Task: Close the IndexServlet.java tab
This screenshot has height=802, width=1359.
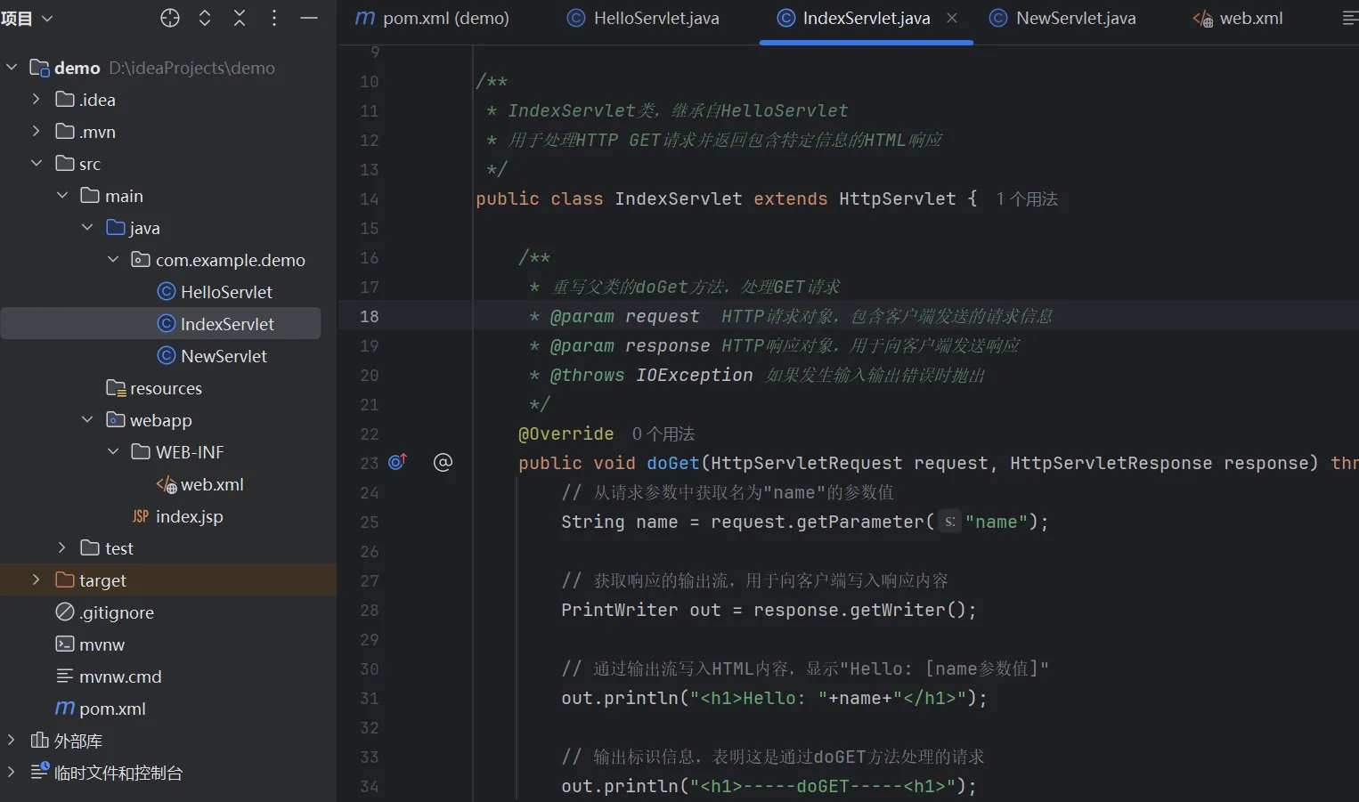Action: pos(952,18)
